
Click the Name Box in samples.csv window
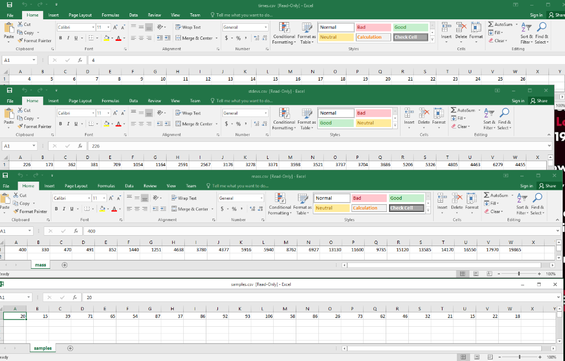(14, 297)
